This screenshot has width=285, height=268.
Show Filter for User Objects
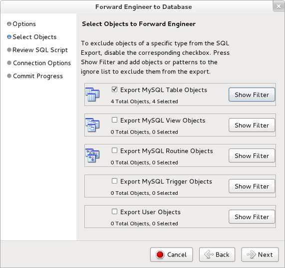[x=252, y=217]
